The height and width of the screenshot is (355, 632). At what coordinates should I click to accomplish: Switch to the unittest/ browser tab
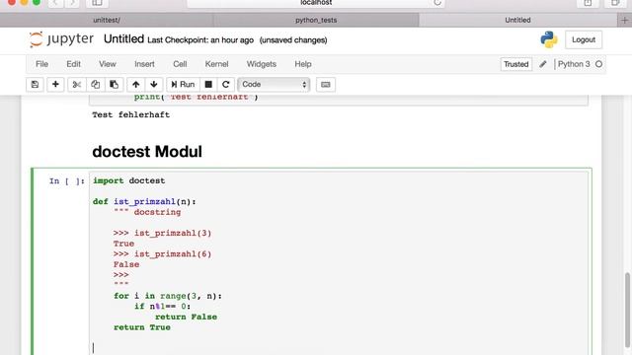pyautogui.click(x=107, y=20)
